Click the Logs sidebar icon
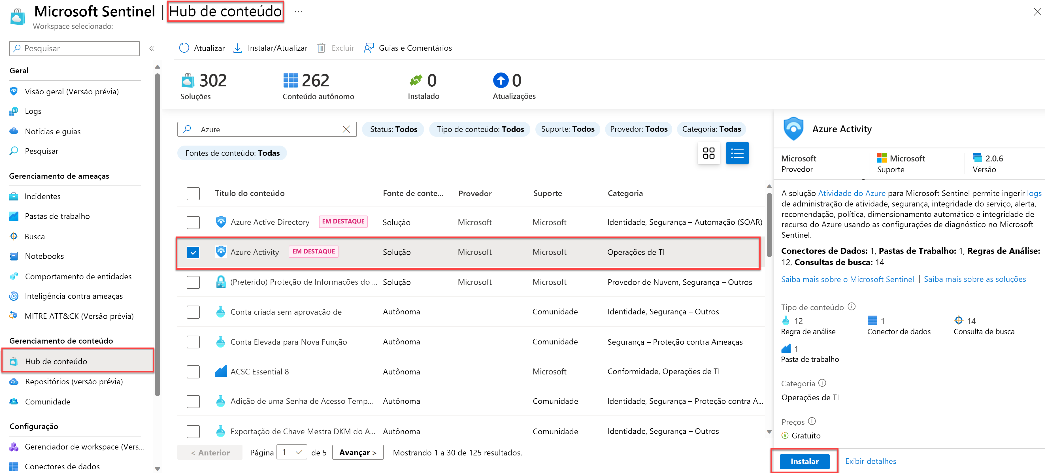This screenshot has width=1045, height=473. click(14, 111)
